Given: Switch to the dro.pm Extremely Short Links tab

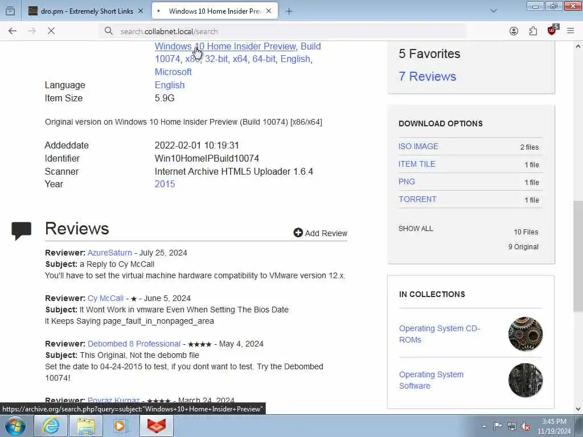Looking at the screenshot, I should [x=87, y=11].
